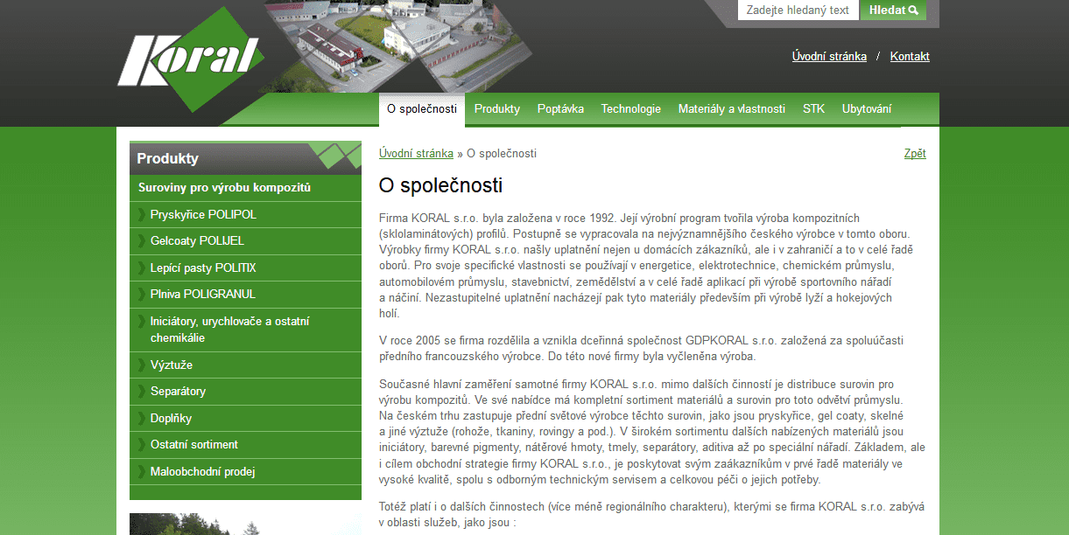Open Ostatní sortiment sidebar item
The image size is (1069, 535).
(x=245, y=445)
